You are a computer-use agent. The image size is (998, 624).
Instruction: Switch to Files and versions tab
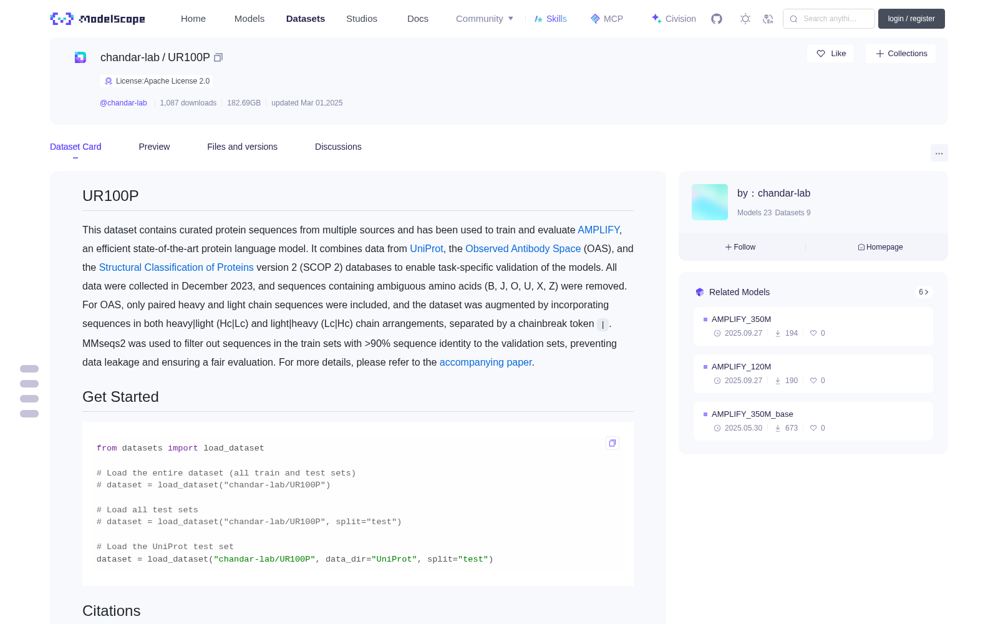click(242, 147)
